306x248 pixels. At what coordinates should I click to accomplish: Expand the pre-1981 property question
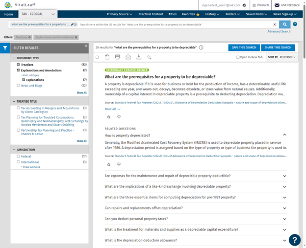pos(284,198)
